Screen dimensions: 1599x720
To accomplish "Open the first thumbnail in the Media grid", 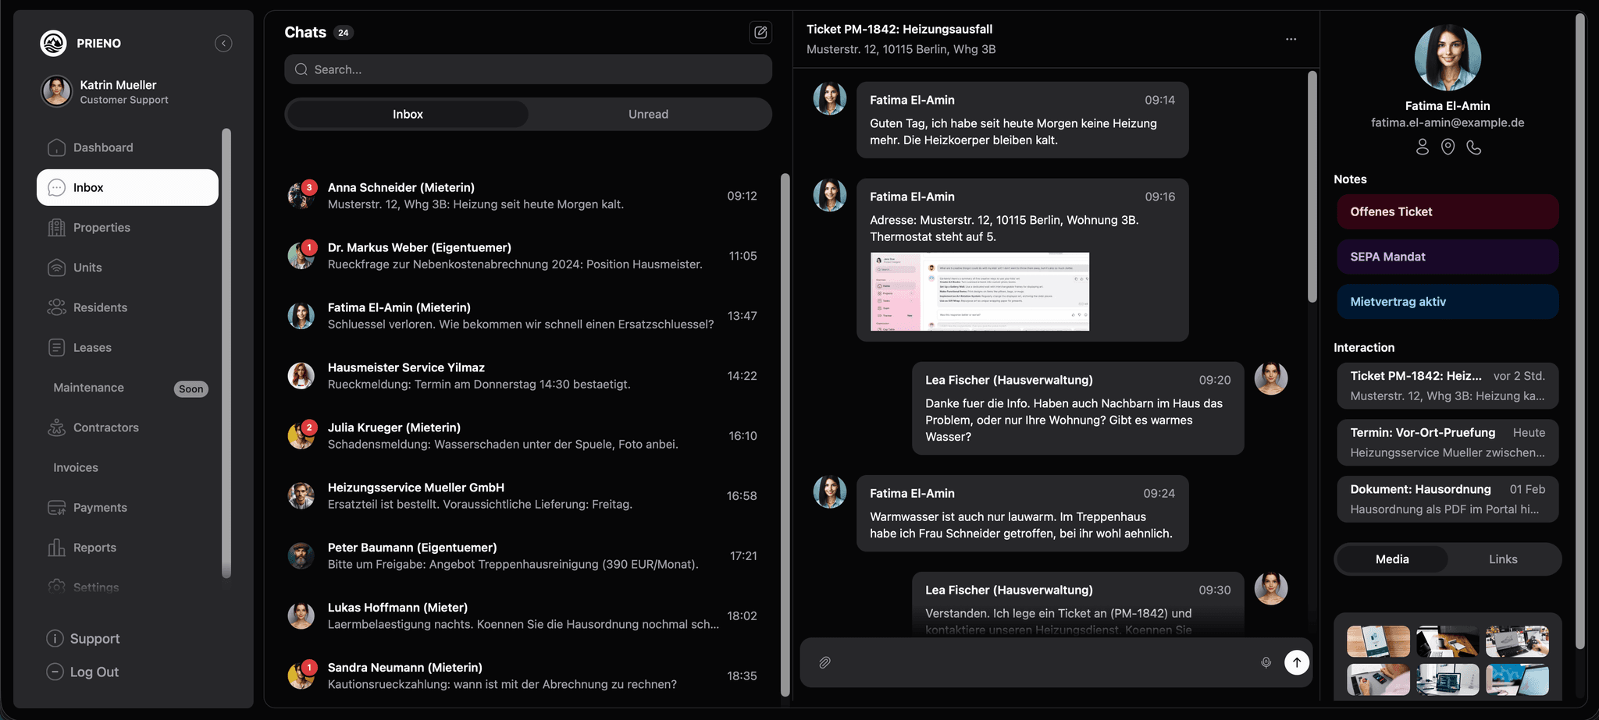I will pos(1377,640).
